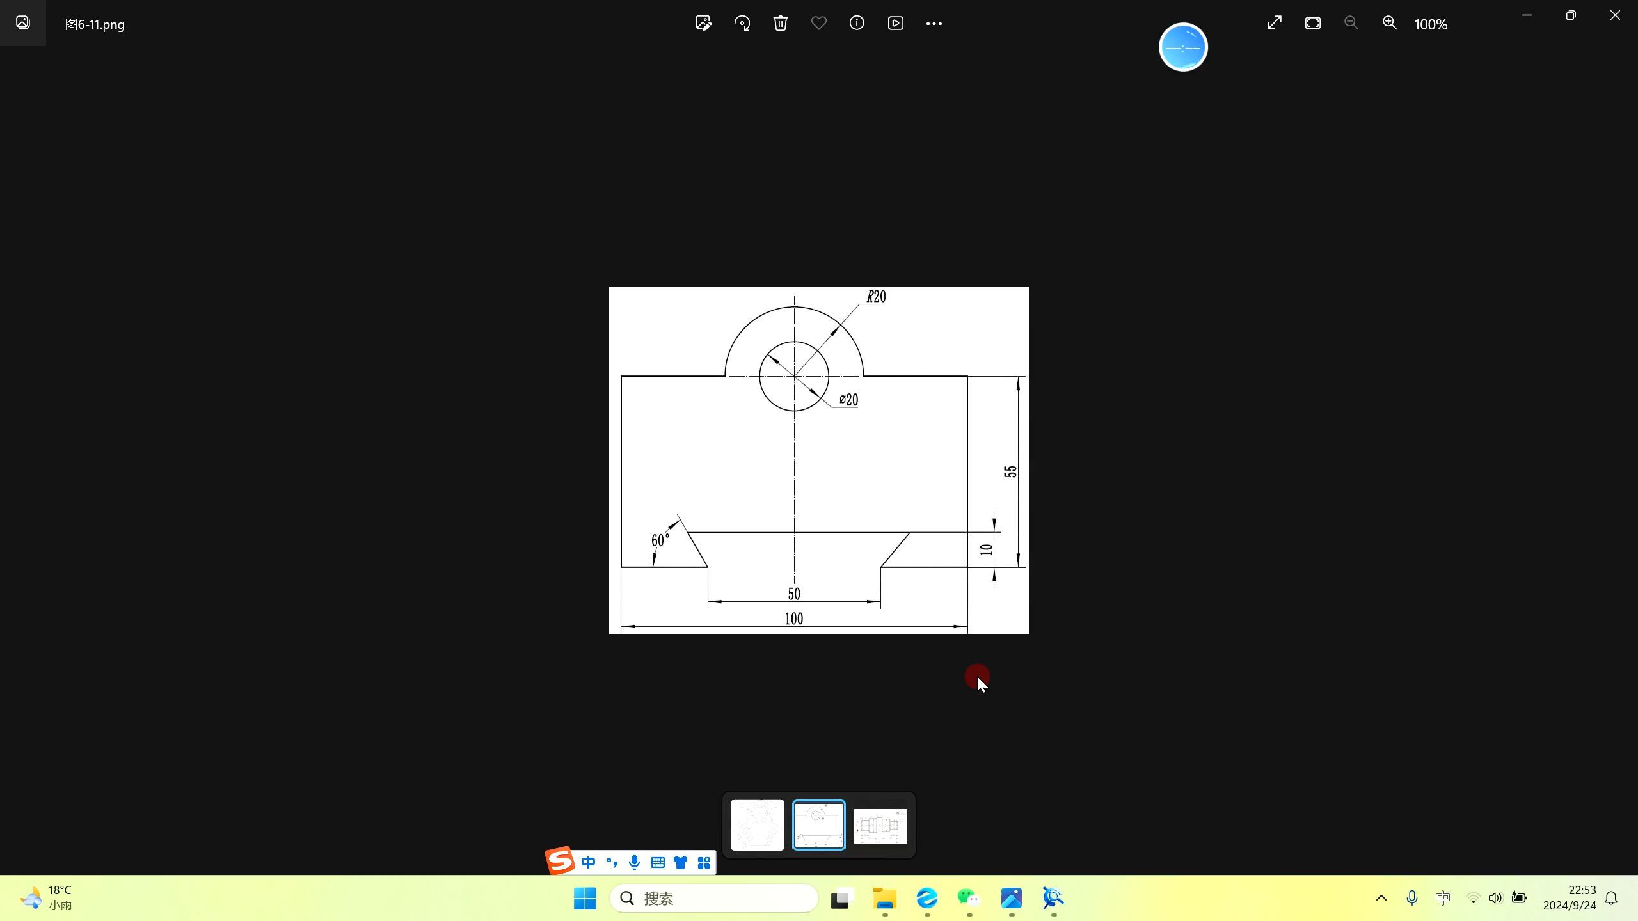Zoom out of the image
The width and height of the screenshot is (1638, 921).
pyautogui.click(x=1351, y=24)
